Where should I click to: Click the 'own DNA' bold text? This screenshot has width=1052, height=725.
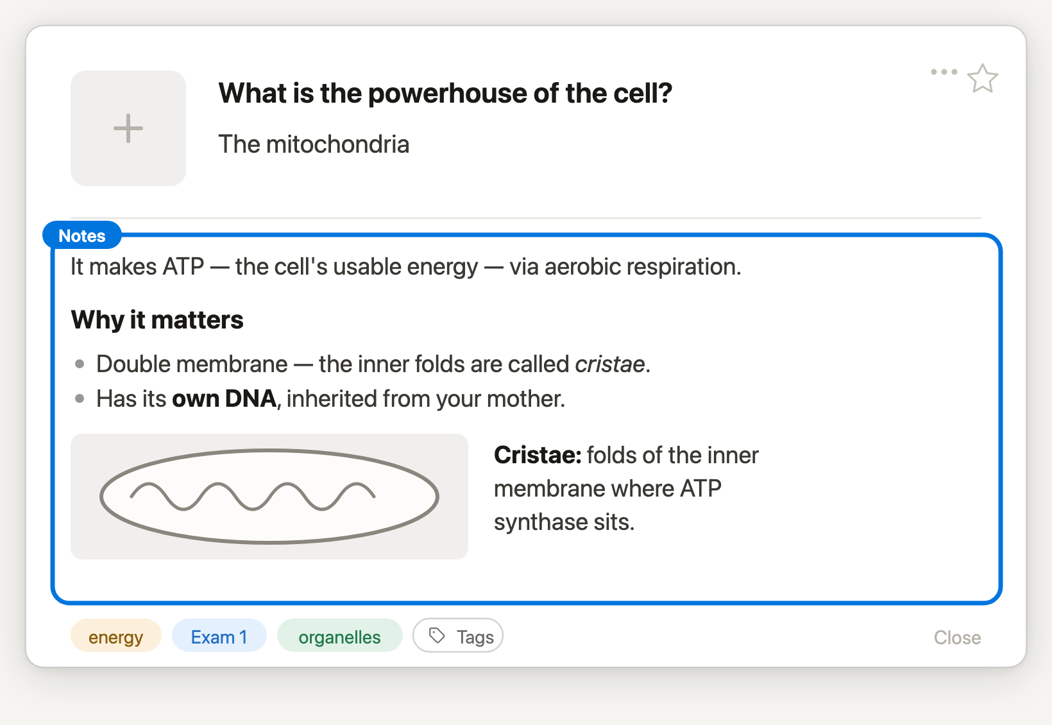(x=224, y=399)
